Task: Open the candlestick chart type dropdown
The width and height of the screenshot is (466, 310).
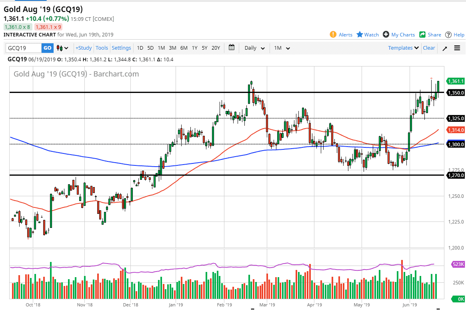Action: (x=63, y=48)
